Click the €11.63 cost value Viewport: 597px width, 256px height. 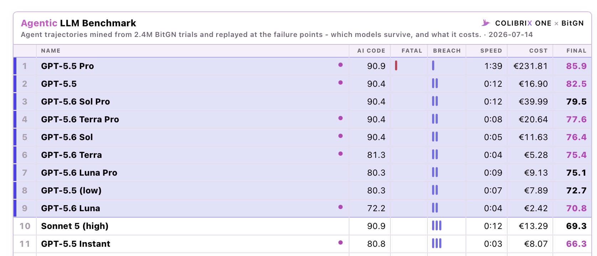pos(533,137)
